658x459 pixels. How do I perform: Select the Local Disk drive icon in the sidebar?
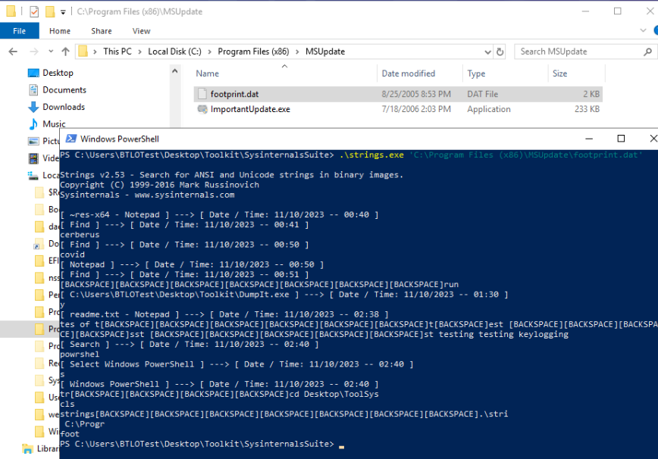(33, 175)
